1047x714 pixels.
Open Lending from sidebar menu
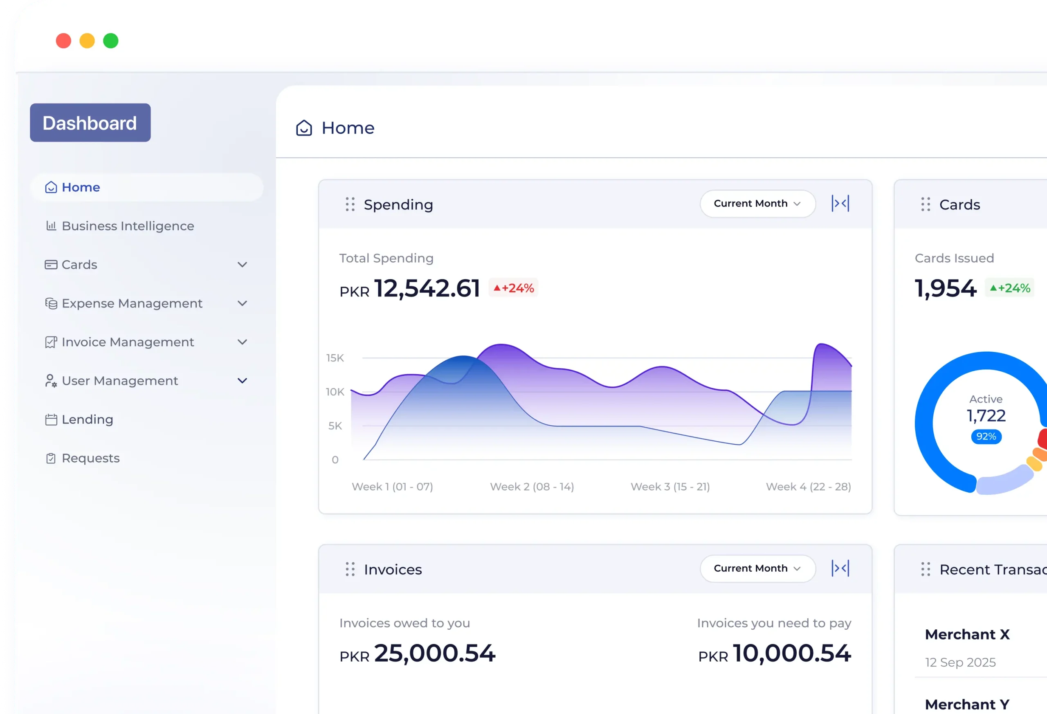click(88, 420)
